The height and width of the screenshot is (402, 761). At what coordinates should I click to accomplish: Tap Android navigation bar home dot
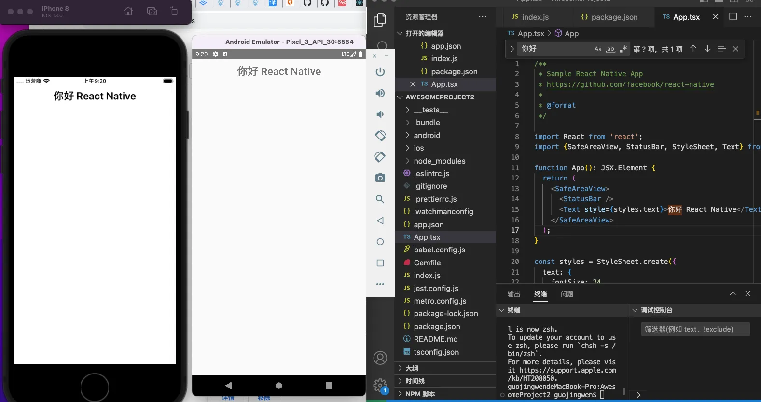point(279,386)
